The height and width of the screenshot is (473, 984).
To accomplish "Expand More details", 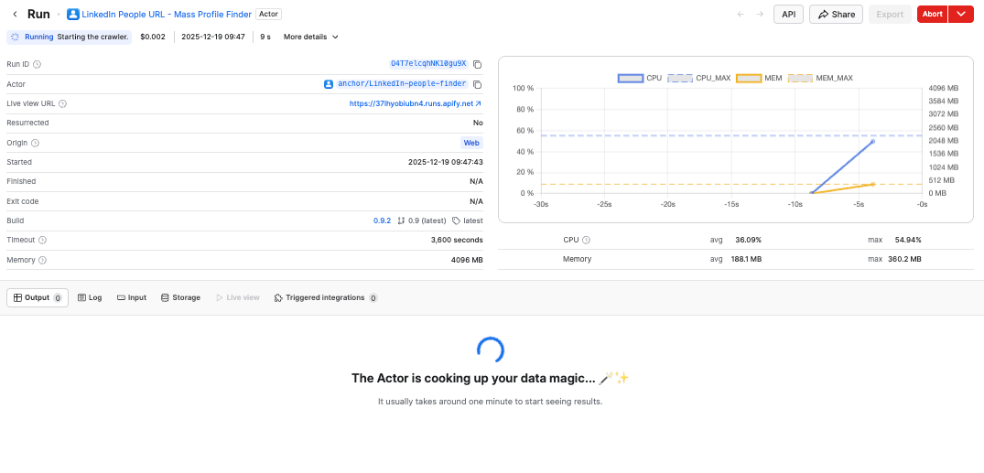I will (x=310, y=37).
